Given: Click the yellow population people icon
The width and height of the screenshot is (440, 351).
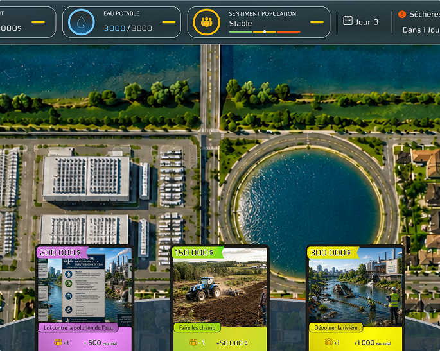Looking at the screenshot, I should (206, 22).
